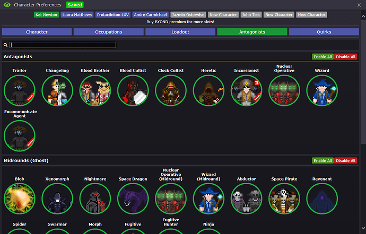Click the Swarmer label
This screenshot has height=234, width=366.
pyautogui.click(x=57, y=224)
